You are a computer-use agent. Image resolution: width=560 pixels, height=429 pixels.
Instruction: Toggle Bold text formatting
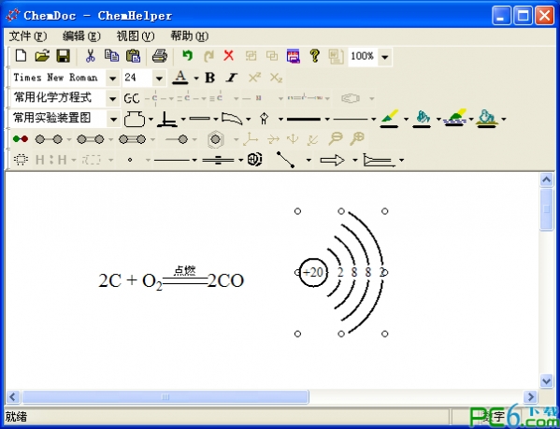(210, 78)
